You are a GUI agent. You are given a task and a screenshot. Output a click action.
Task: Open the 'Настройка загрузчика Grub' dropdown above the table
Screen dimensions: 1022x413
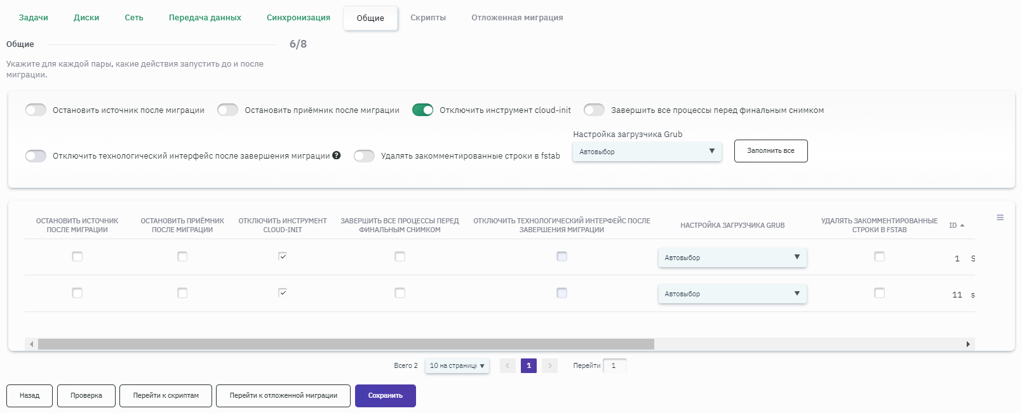tap(647, 152)
